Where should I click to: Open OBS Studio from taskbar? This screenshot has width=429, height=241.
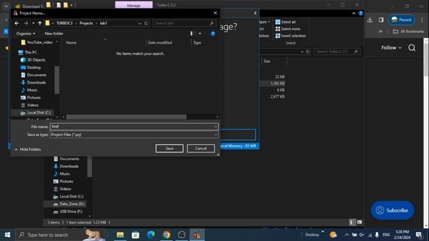click(x=182, y=235)
